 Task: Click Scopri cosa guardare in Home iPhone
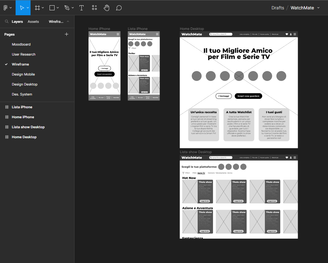tap(104, 74)
